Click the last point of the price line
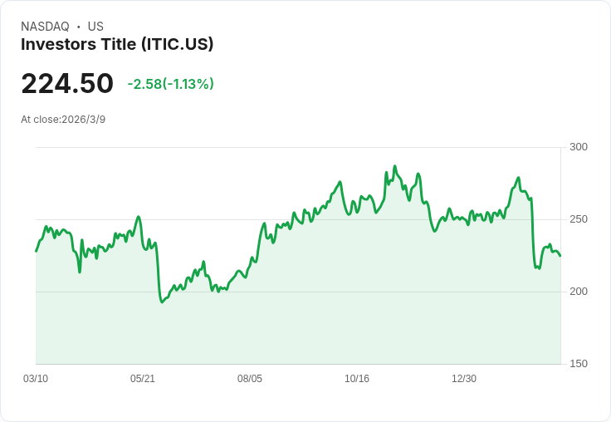The image size is (611, 422). click(560, 256)
